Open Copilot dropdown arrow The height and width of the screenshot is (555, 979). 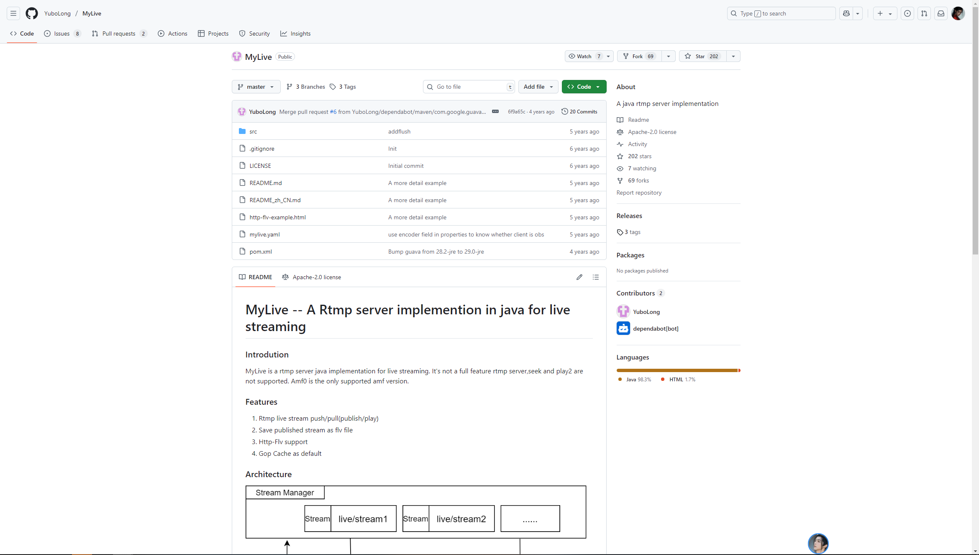858,13
